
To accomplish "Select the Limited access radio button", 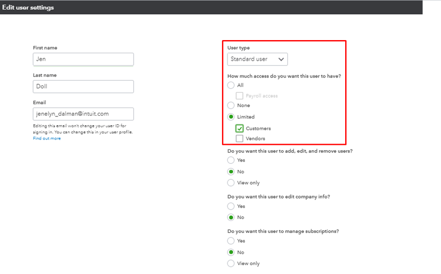I will pos(231,117).
